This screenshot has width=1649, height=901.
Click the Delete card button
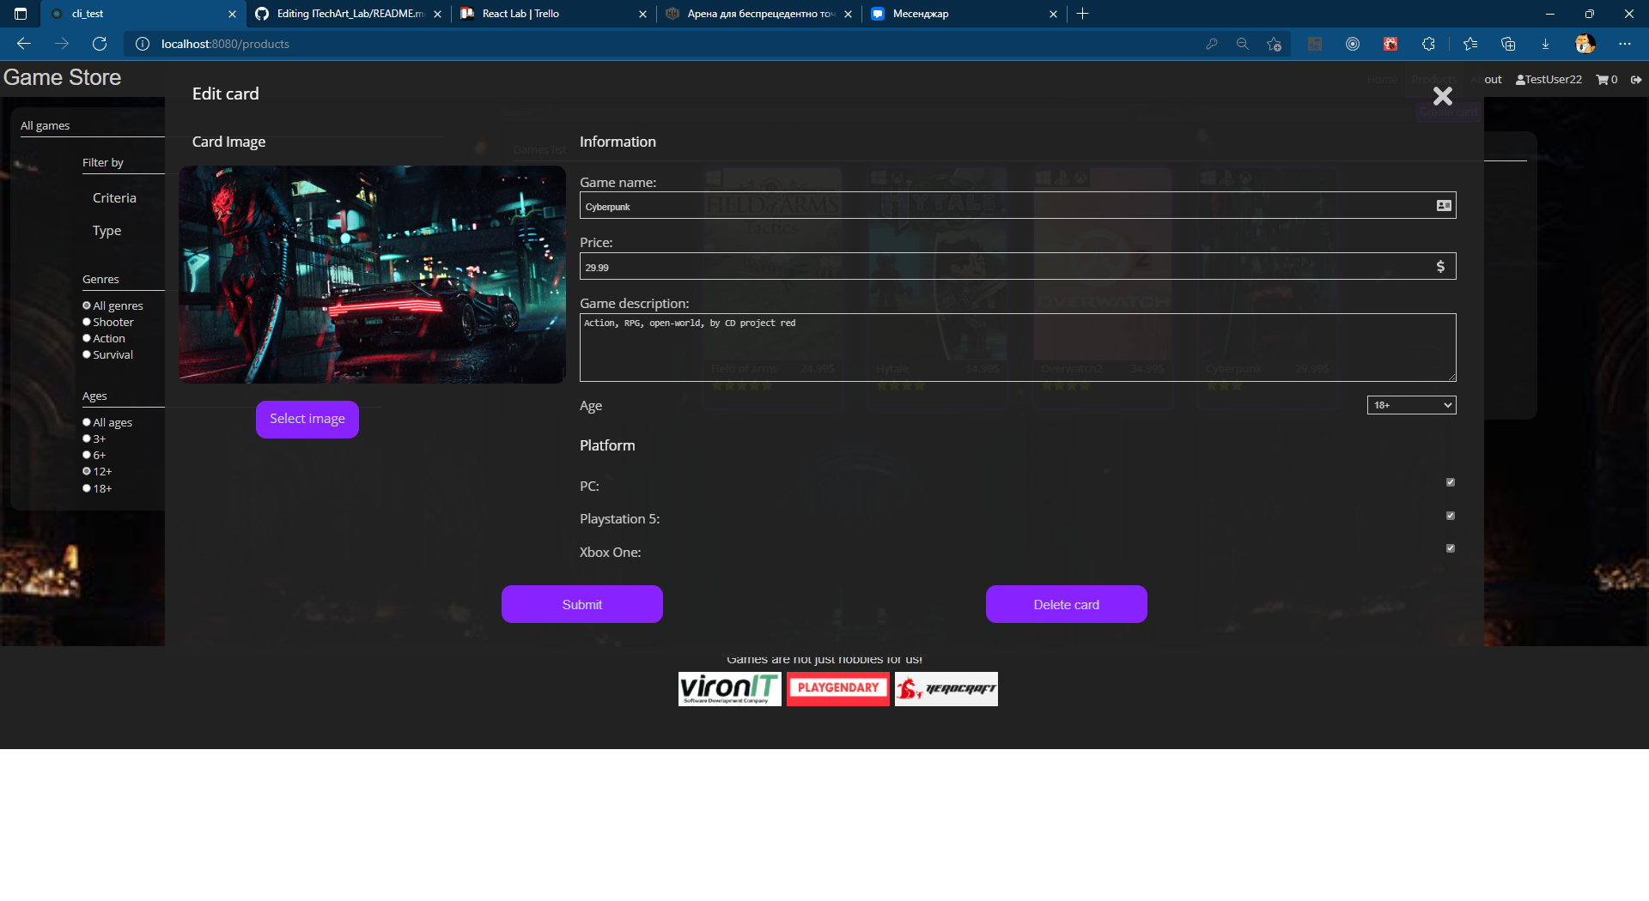coord(1066,603)
